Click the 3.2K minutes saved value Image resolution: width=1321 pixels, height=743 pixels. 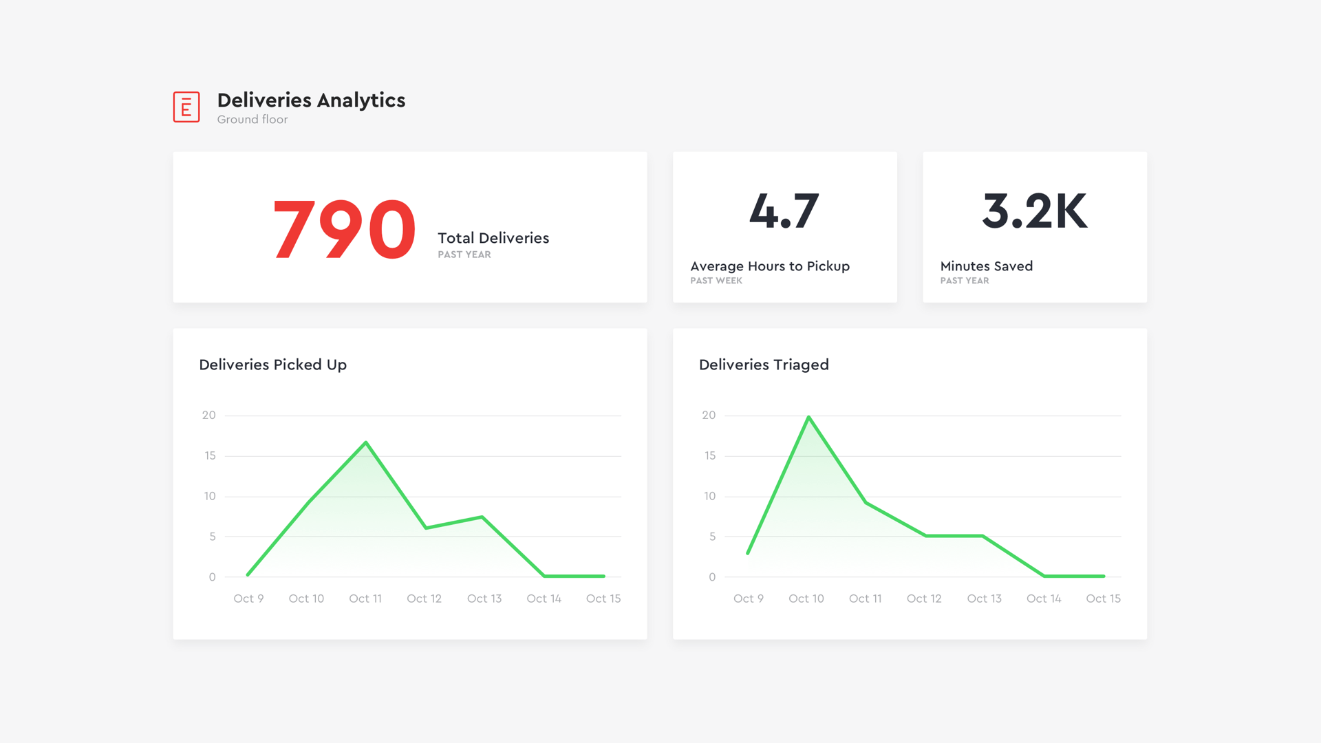coord(1035,211)
